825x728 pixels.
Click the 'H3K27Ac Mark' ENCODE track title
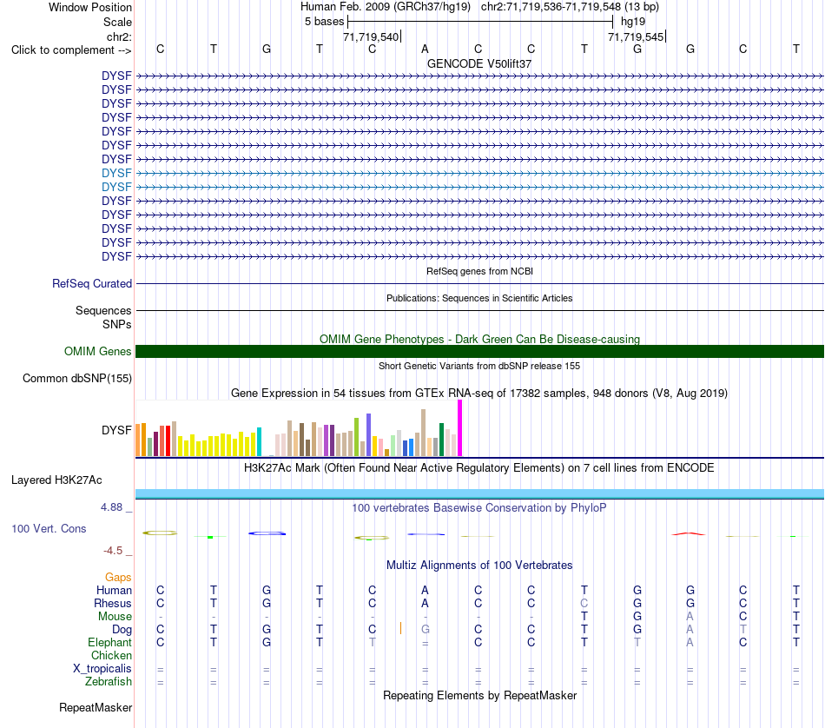click(479, 468)
